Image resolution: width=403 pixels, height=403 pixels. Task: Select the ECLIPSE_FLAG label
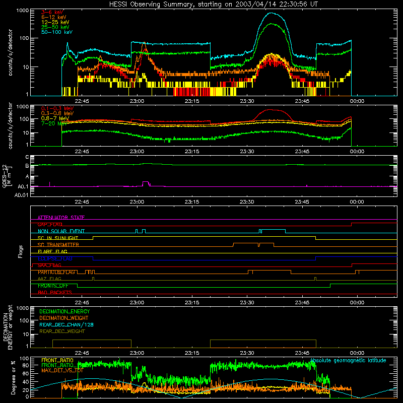tap(55, 258)
